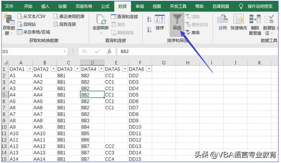This screenshot has height=163, width=281.
Task: Click the select-all corner triangle
Action: pos(6,62)
